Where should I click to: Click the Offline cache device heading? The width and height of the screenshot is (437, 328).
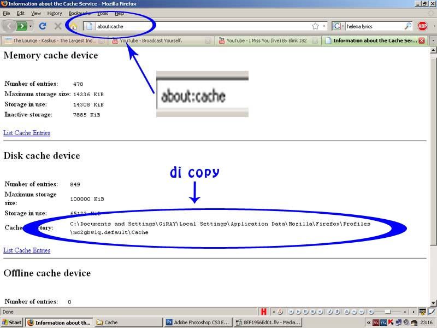[47, 273]
